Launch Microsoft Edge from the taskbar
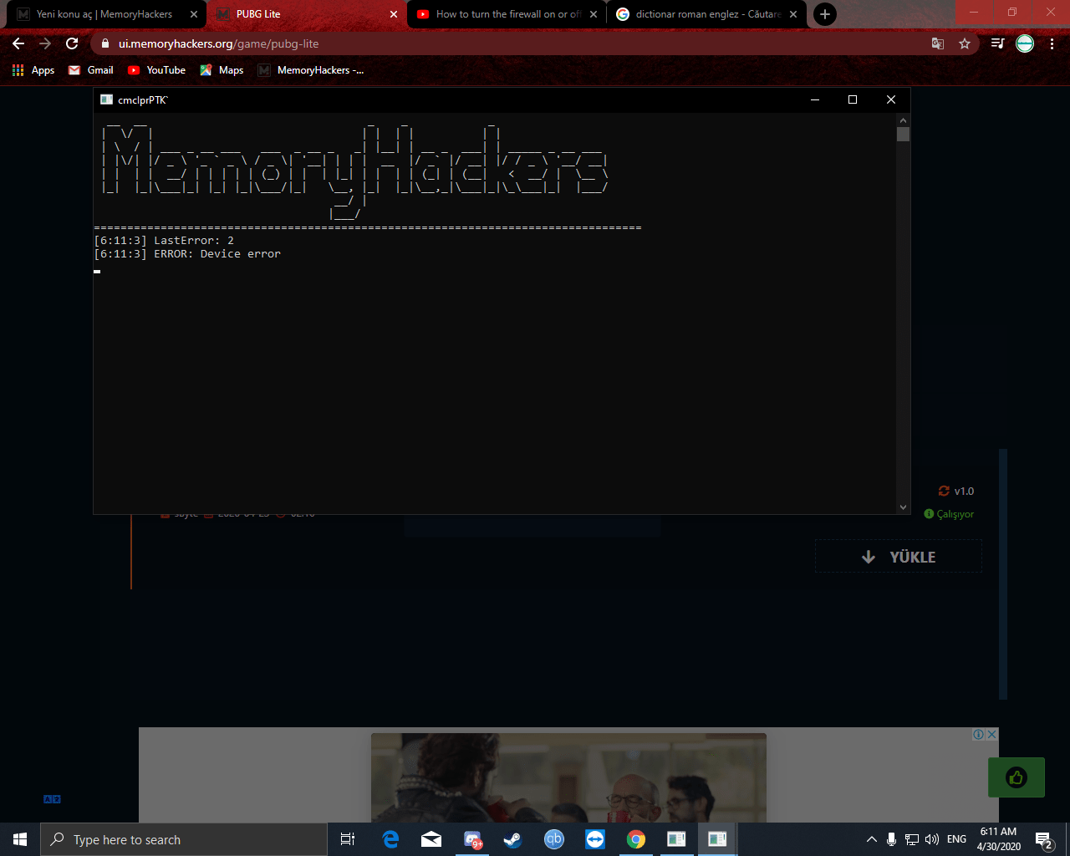Screen dimensions: 1070x856 [390, 839]
